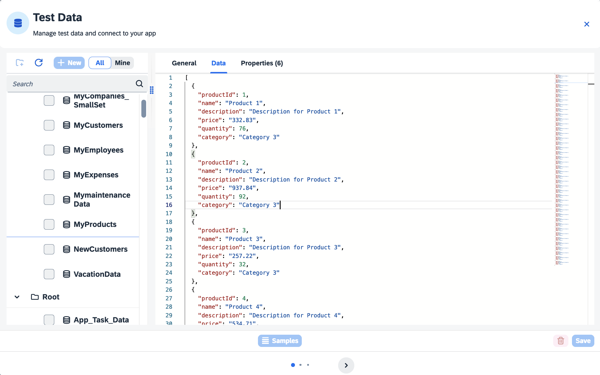Click the database icon next to MyCompanies_SmallSet

pos(67,100)
